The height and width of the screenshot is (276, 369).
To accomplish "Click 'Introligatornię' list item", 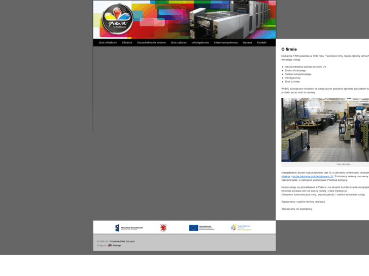I will coord(292,78).
